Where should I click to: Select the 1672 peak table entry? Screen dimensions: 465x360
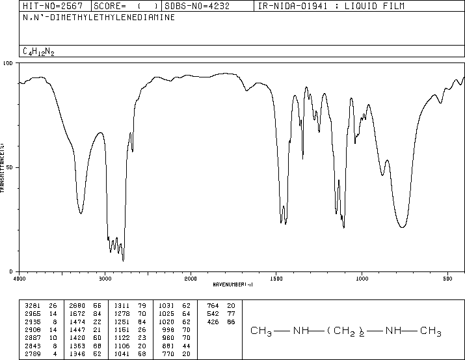pyautogui.click(x=77, y=314)
